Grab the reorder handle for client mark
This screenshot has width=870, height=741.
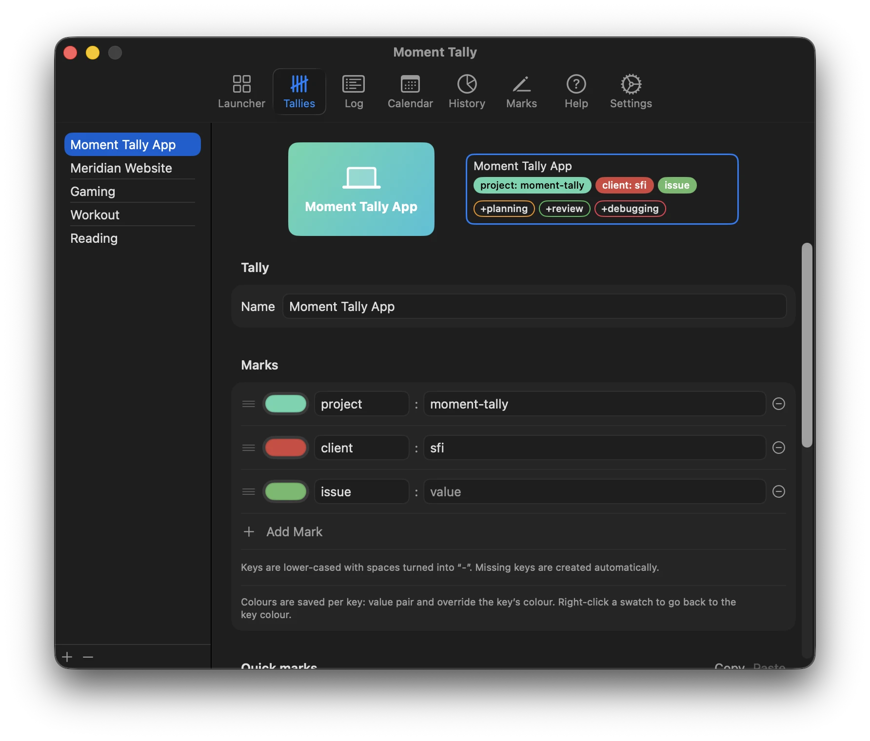tap(249, 448)
